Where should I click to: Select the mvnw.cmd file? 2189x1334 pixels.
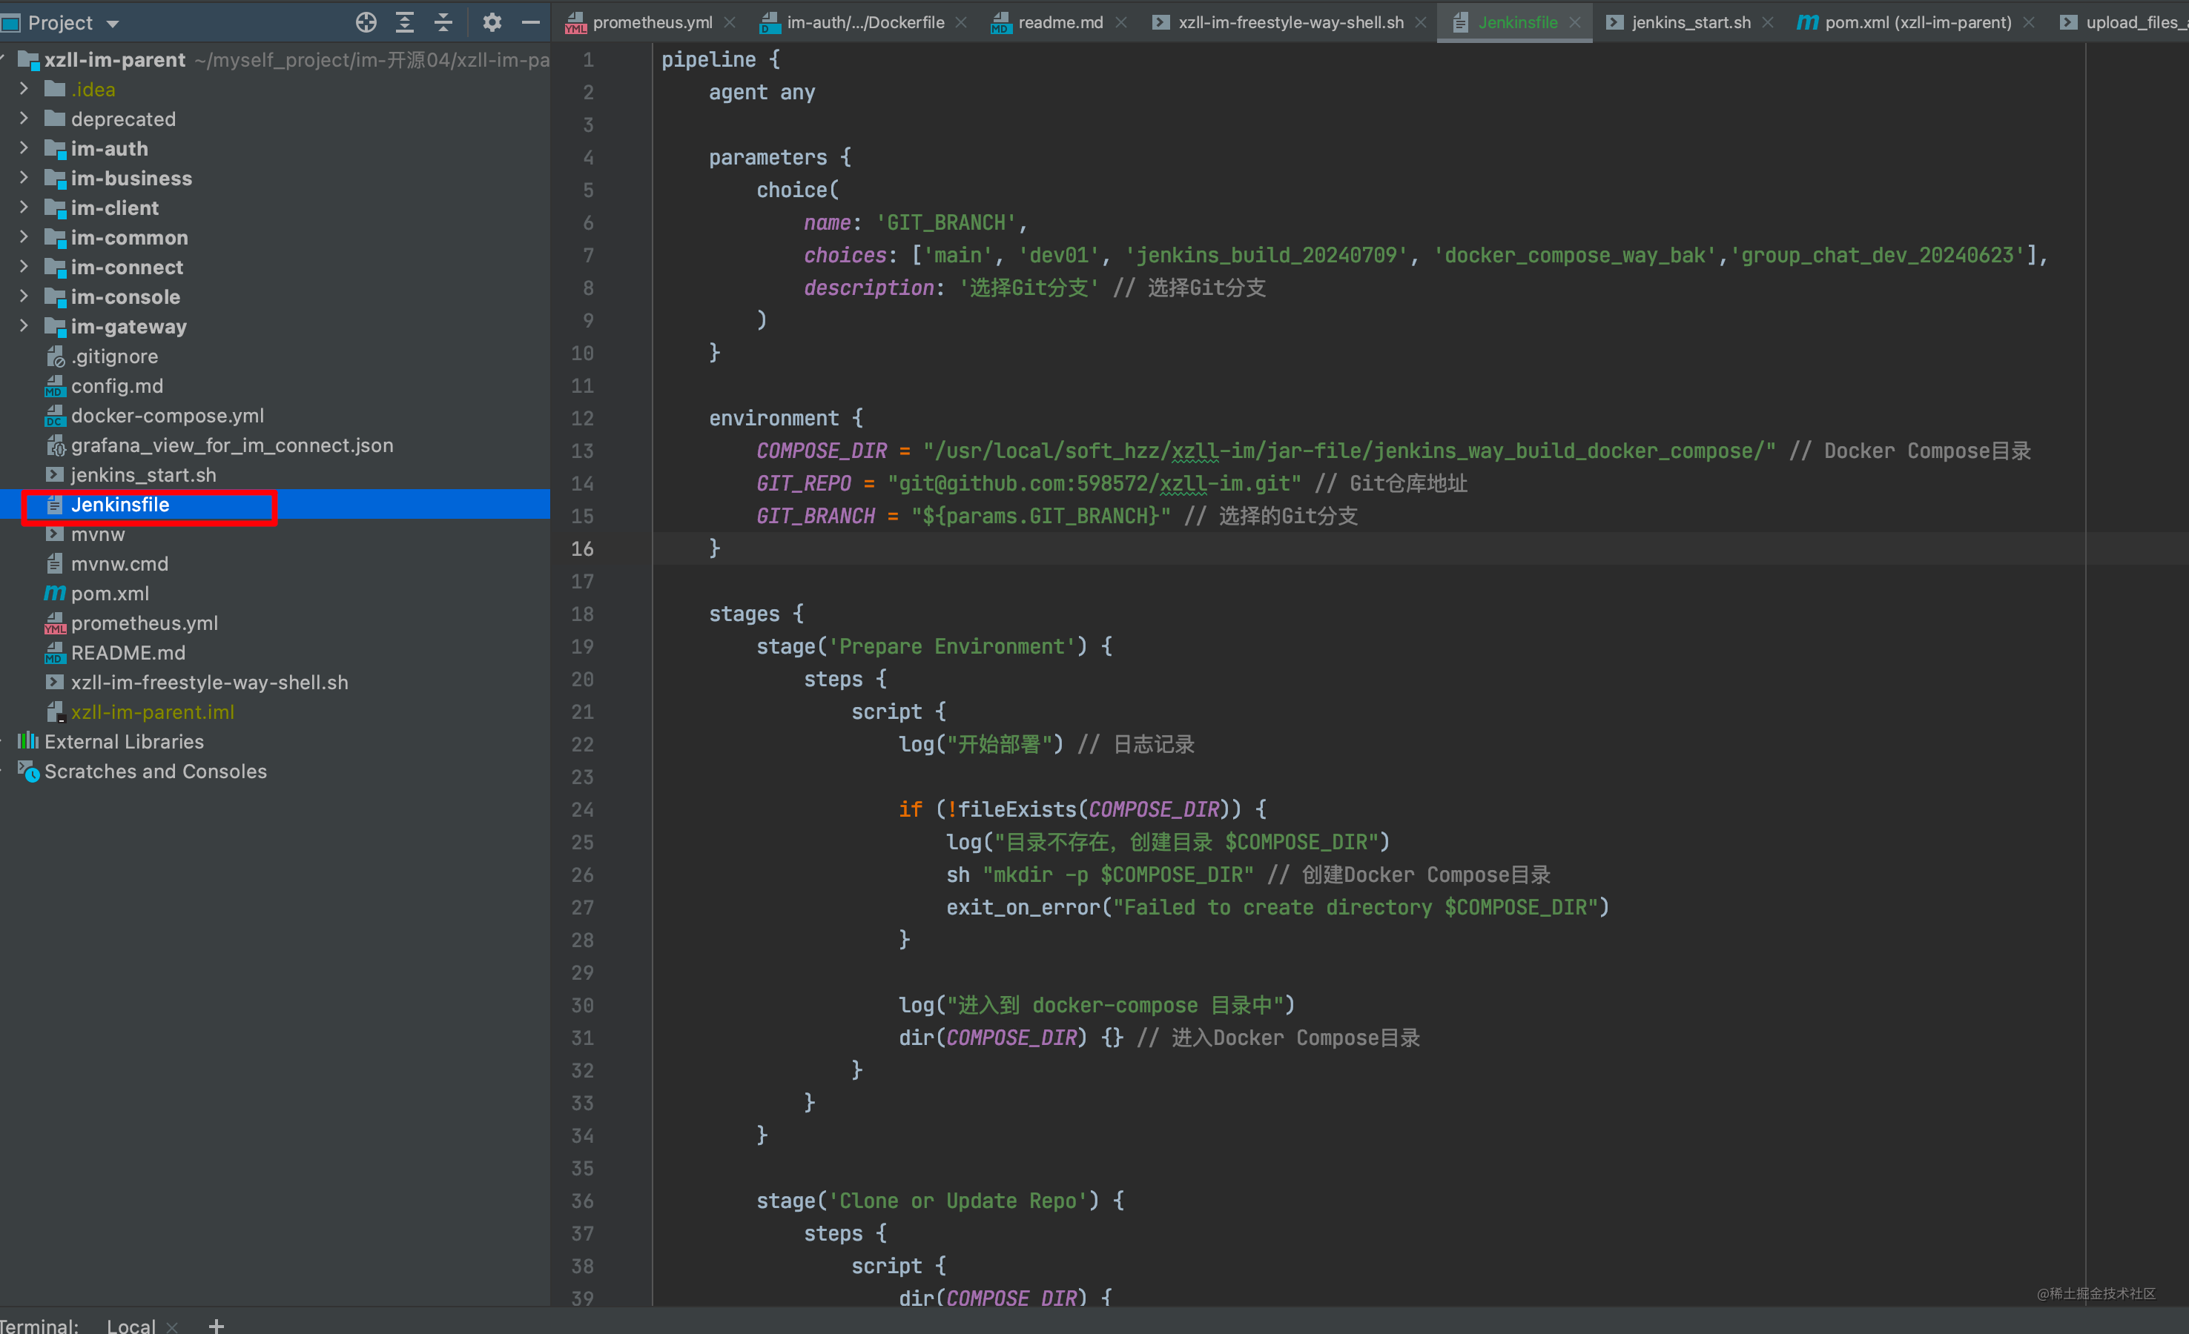(x=119, y=564)
